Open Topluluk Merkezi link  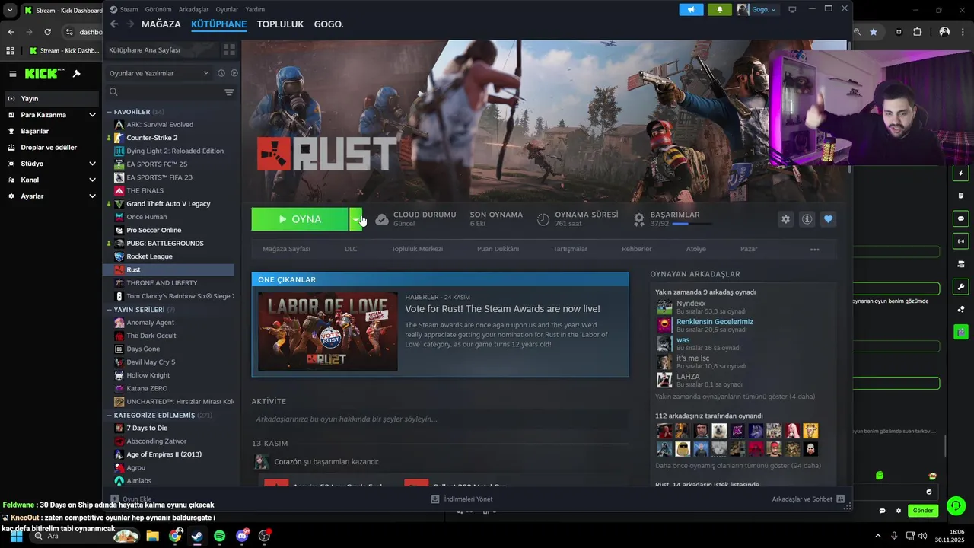[417, 249]
